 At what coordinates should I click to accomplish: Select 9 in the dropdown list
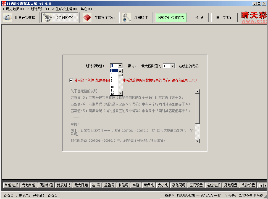[114, 84]
